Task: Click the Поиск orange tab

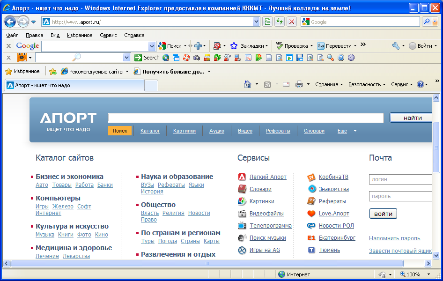Action: coord(120,131)
